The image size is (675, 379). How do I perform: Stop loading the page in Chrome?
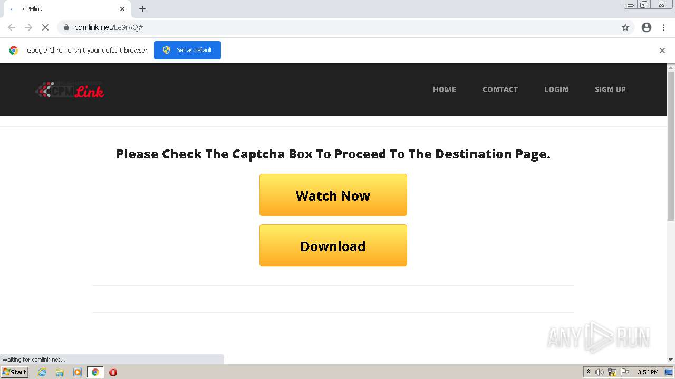(45, 27)
